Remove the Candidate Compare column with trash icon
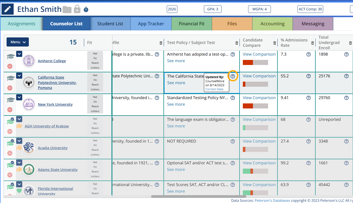The image size is (353, 203). click(275, 43)
